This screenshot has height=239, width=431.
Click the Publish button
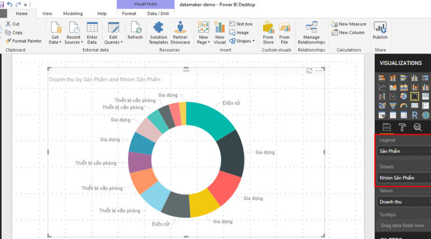(x=380, y=31)
